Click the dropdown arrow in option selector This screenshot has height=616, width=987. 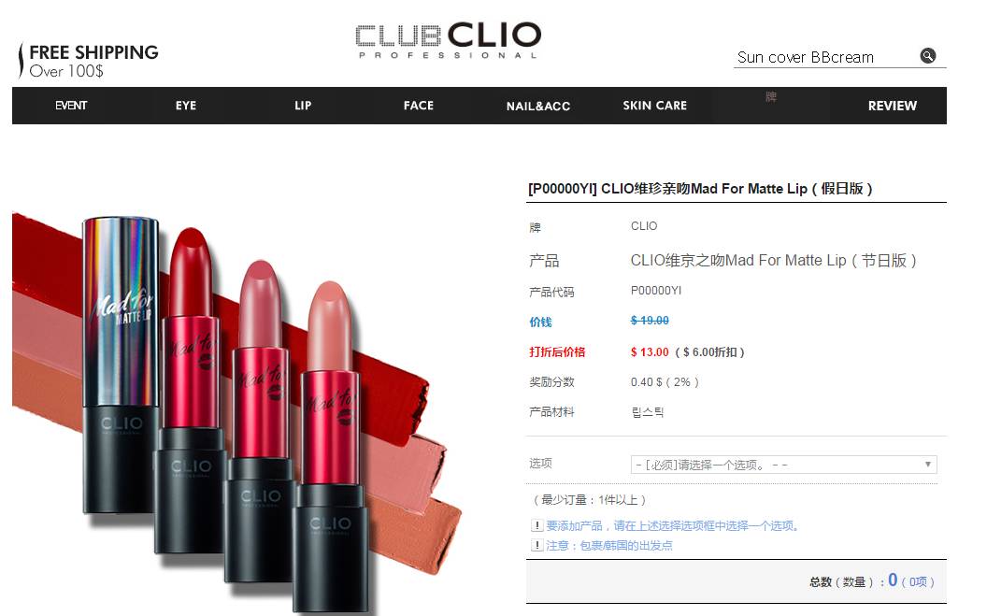(928, 465)
